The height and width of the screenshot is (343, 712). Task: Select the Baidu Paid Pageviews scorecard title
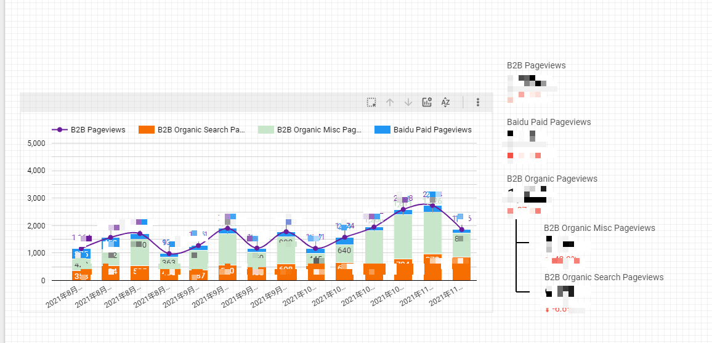548,122
